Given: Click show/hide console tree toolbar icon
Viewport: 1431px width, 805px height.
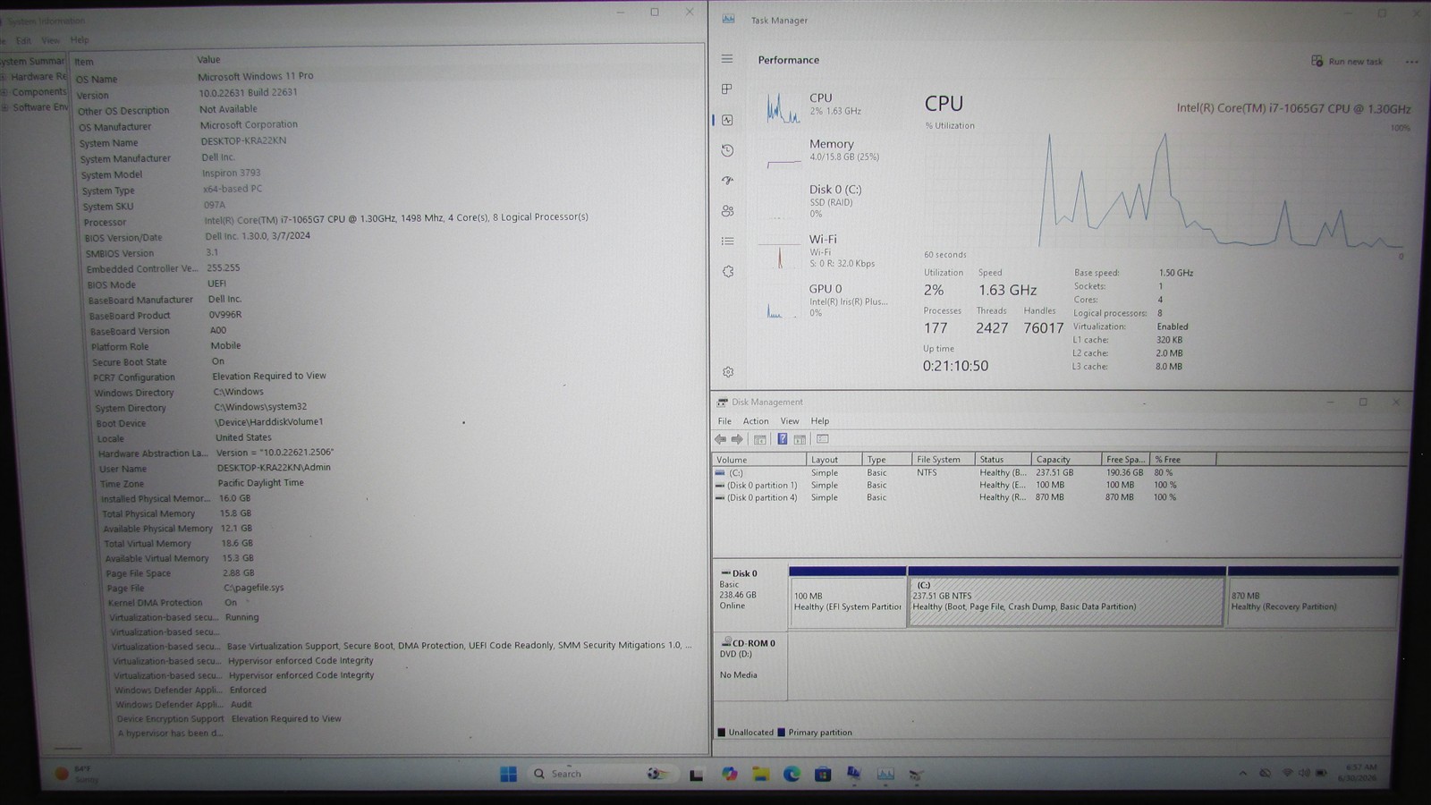Looking at the screenshot, I should (759, 439).
